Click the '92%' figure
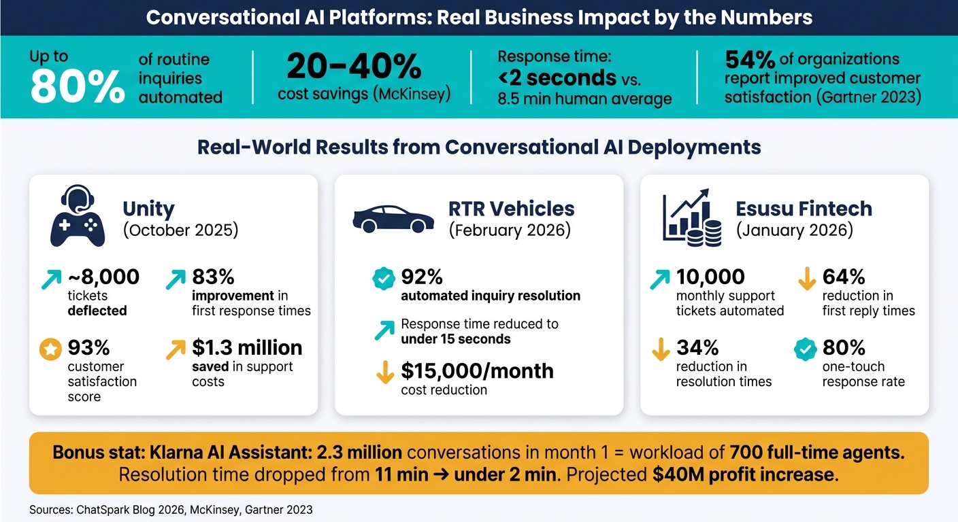 click(422, 277)
